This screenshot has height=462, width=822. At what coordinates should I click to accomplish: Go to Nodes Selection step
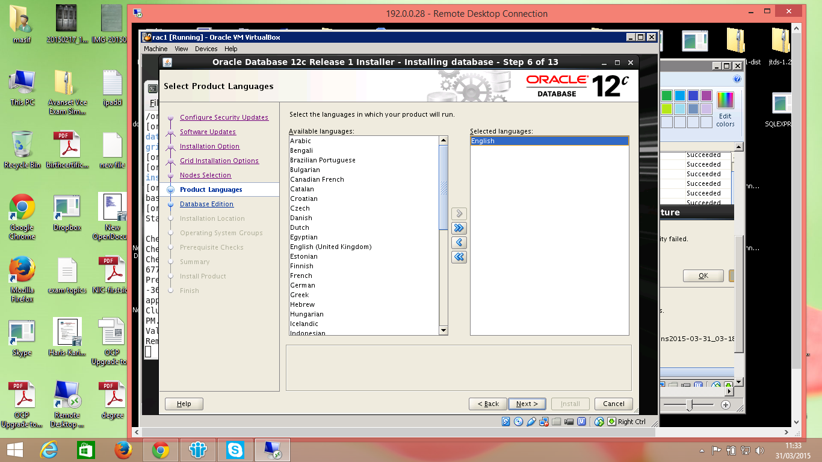tap(205, 175)
